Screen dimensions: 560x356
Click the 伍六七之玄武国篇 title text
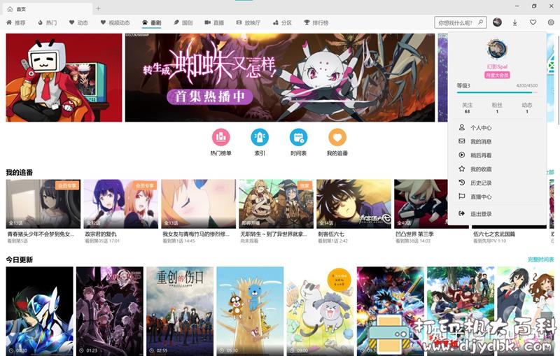tap(494, 234)
